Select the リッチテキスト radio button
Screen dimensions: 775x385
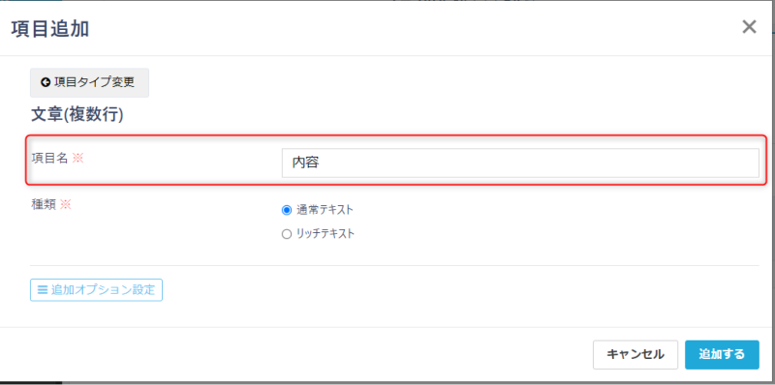[x=287, y=234]
